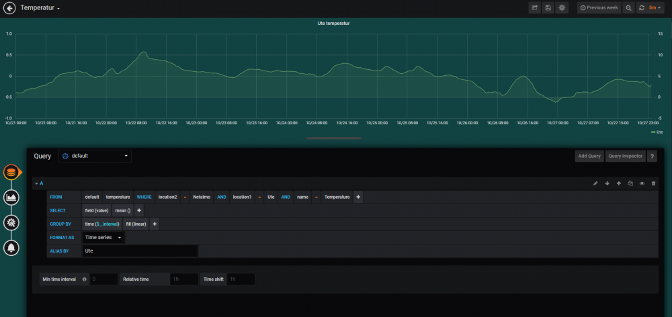672x317 pixels.
Task: Go back using the arrow icon
Action: (x=9, y=8)
